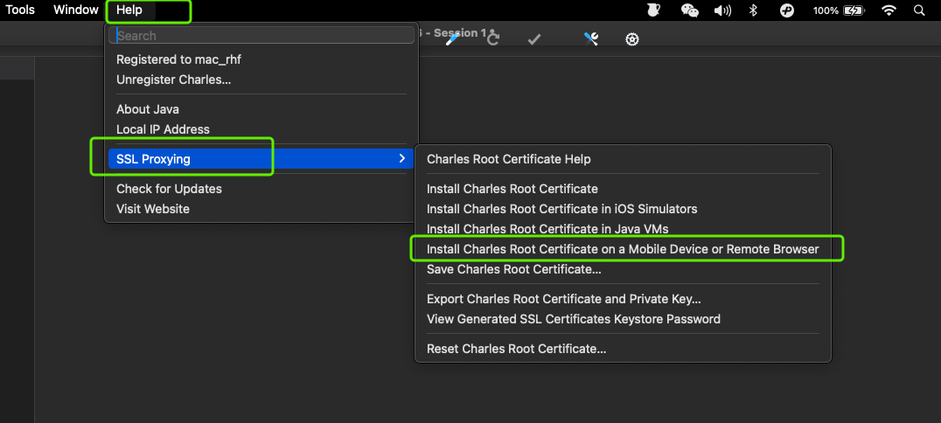This screenshot has width=941, height=423.
Task: Click the Help menu Search field
Action: [x=261, y=36]
